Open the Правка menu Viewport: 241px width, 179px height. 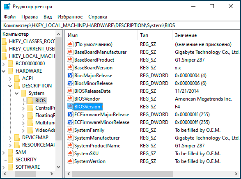[x=30, y=17]
